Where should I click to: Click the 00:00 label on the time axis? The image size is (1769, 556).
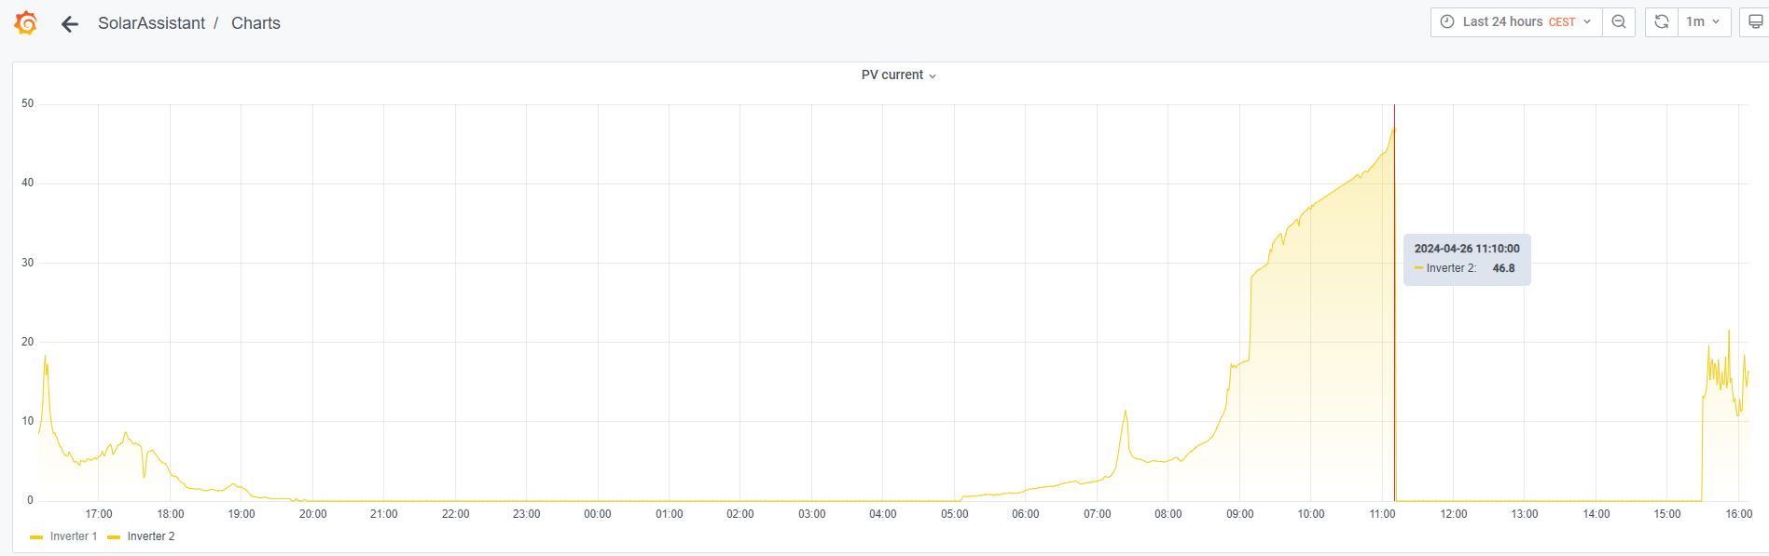598,514
